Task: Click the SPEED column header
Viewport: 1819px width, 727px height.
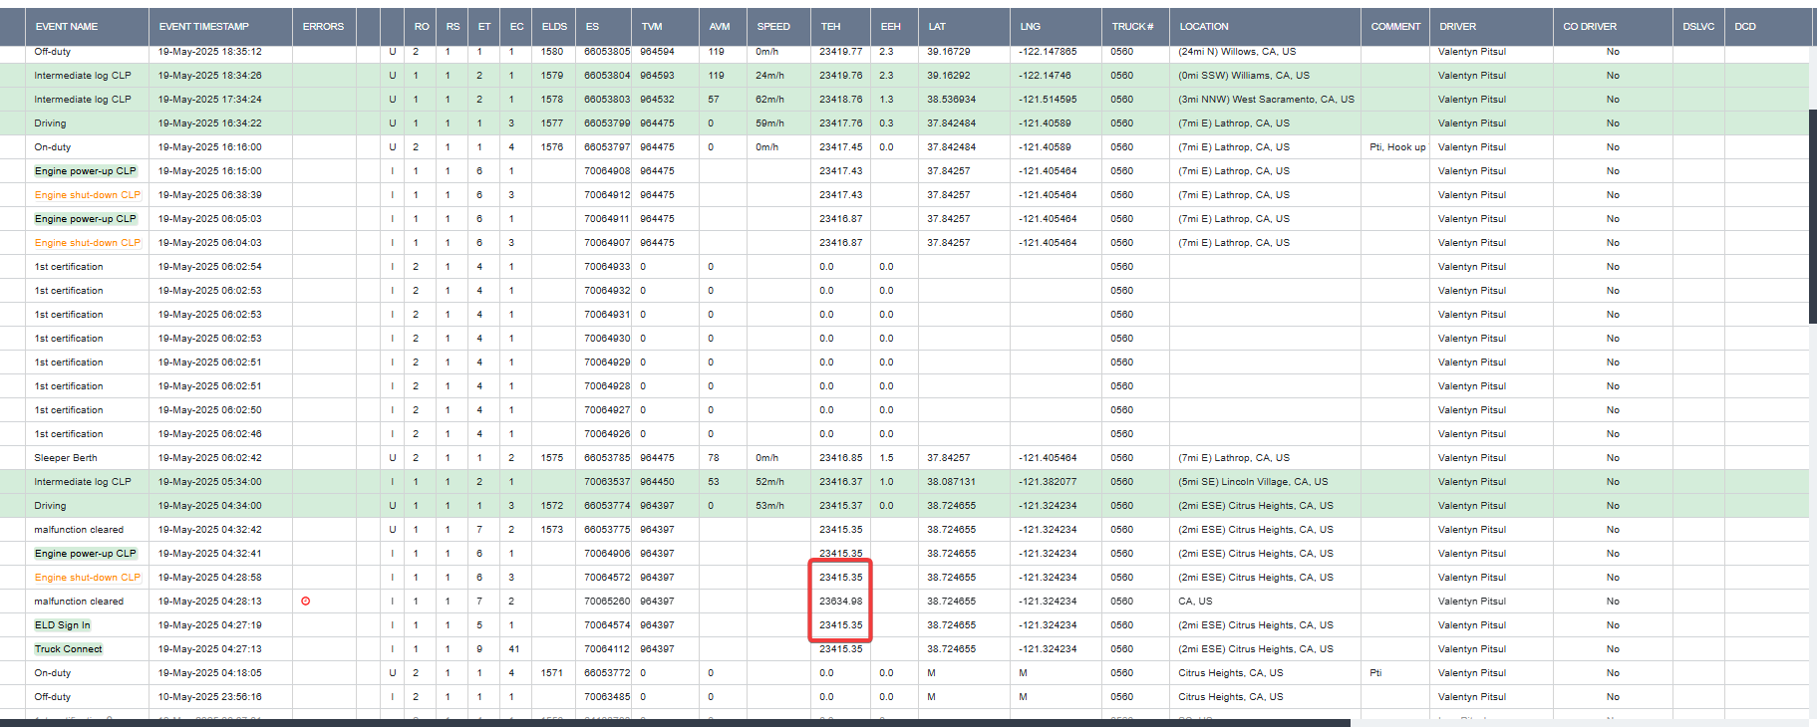Action: click(773, 27)
